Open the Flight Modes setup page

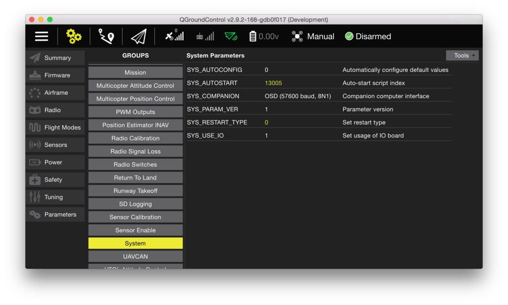(x=55, y=127)
